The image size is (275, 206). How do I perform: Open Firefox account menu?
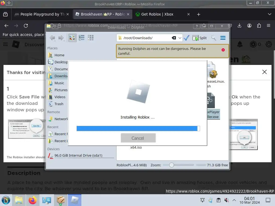(x=249, y=25)
